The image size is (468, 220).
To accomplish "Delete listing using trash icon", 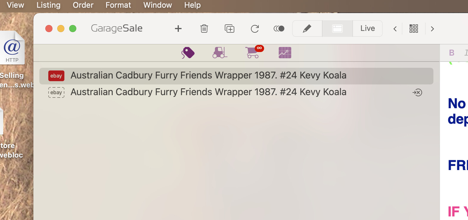I will click(x=204, y=29).
